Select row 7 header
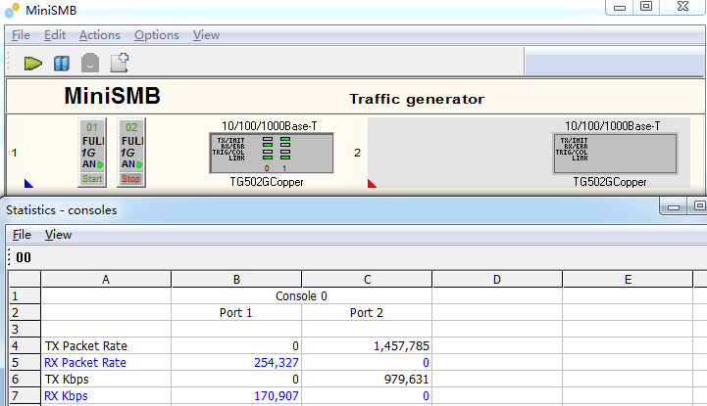This screenshot has height=406, width=707. (x=25, y=395)
